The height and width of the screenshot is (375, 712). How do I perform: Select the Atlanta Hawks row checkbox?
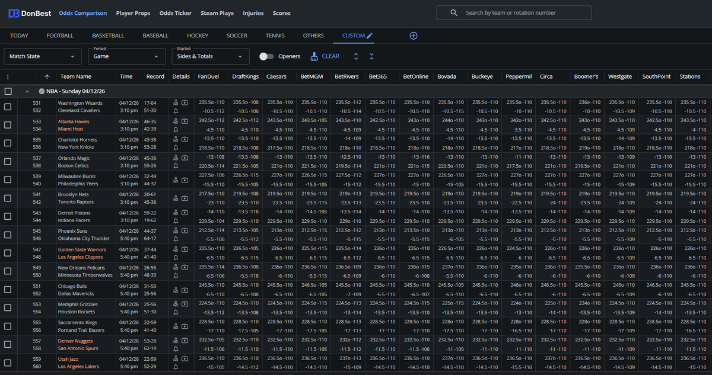click(8, 125)
